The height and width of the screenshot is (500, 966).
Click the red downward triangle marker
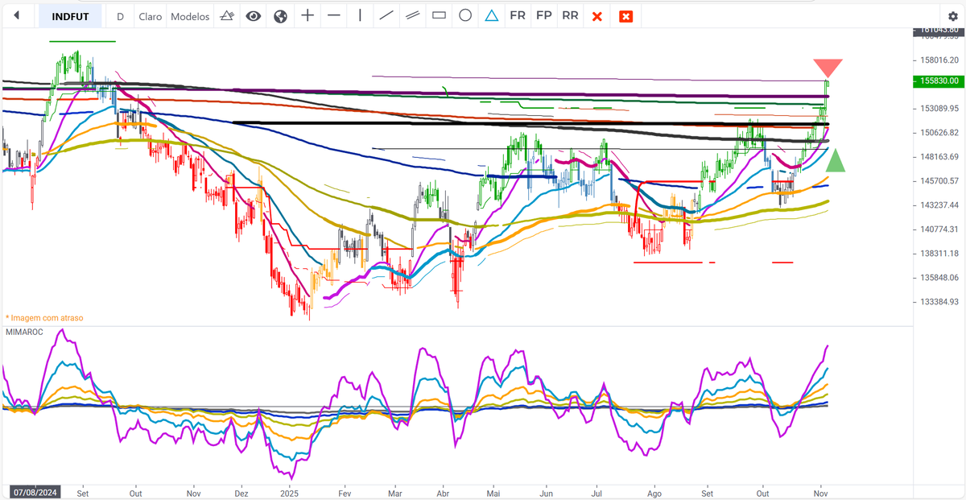[828, 68]
